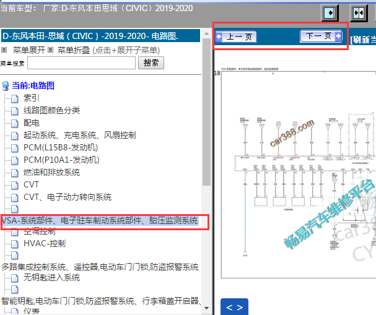Click the 搜索 search button
This screenshot has height=315, width=376.
[x=151, y=63]
